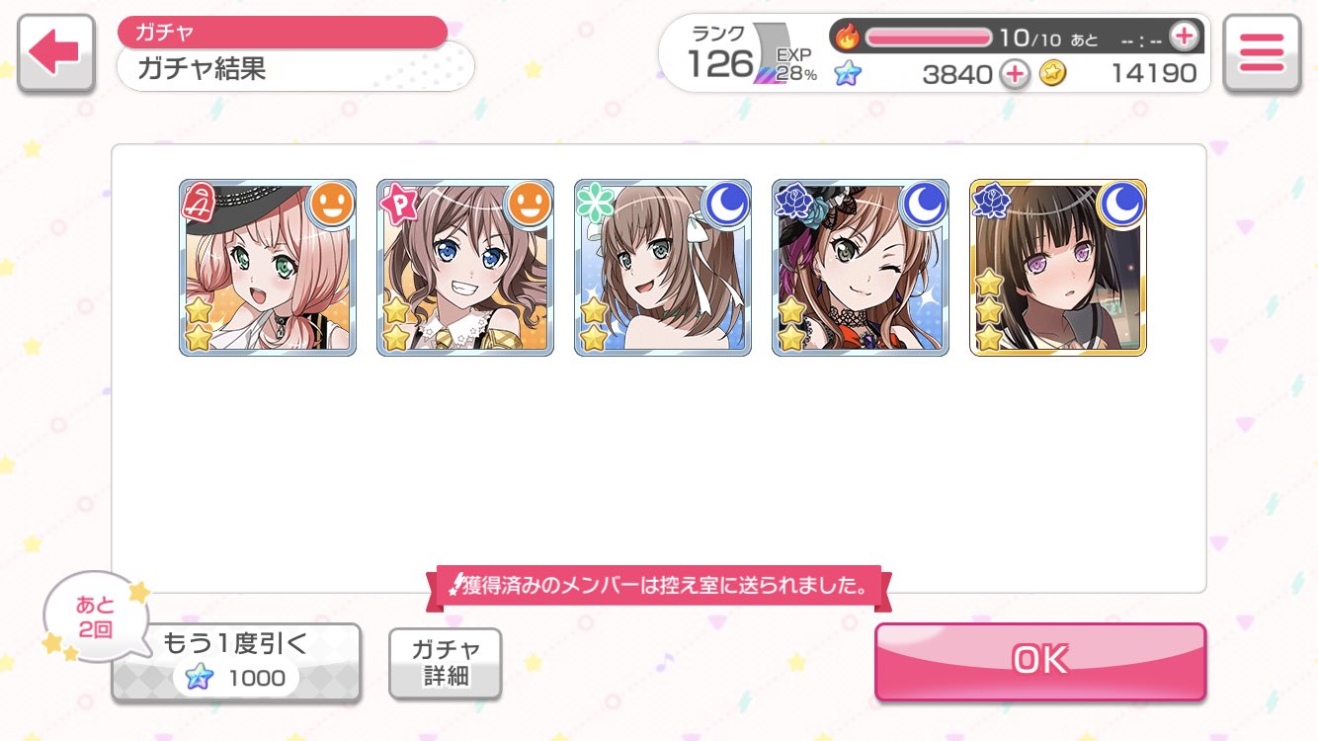Select grinning blue-eyed girl card

465,268
